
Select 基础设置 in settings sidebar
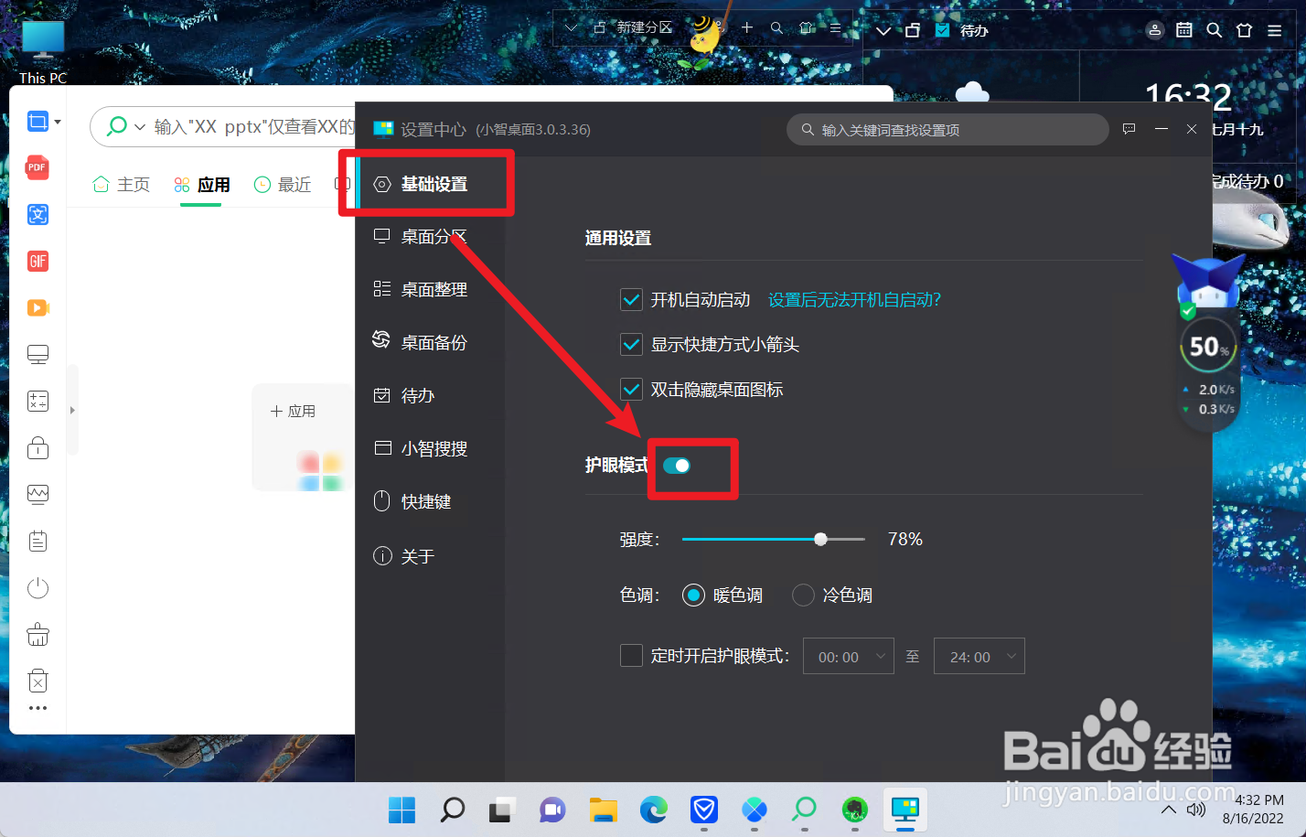pos(429,184)
